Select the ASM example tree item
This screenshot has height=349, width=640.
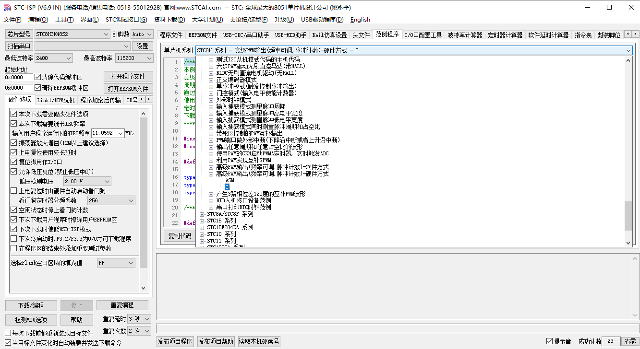[229, 180]
